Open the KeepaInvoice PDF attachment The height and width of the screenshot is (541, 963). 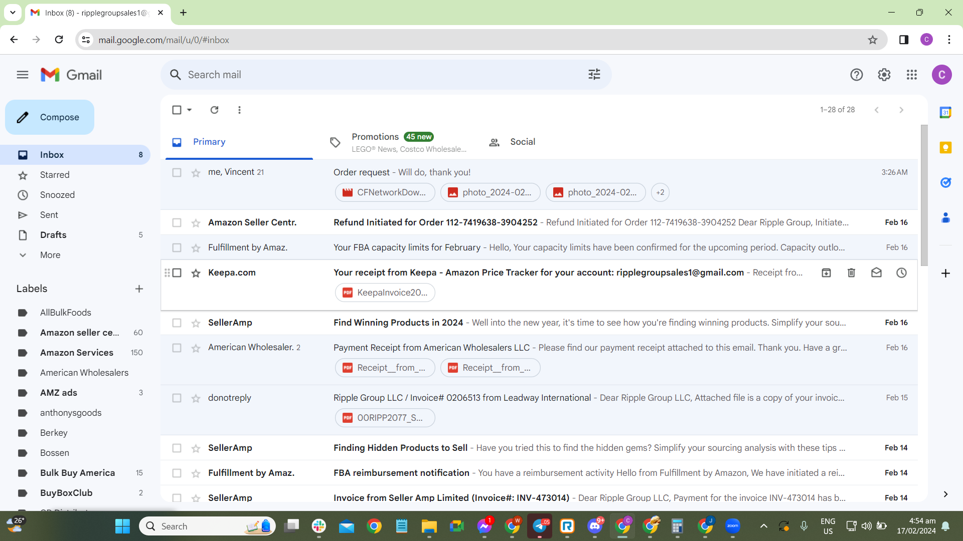(x=385, y=293)
